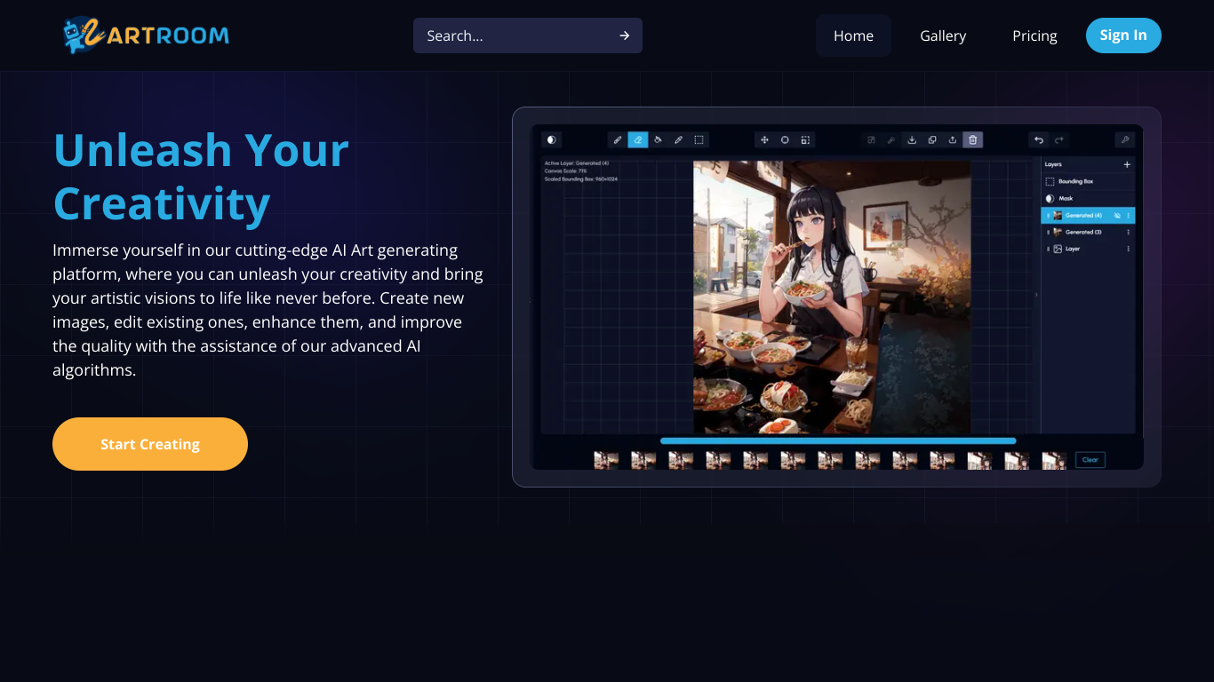Click the trash delete icon

point(973,140)
